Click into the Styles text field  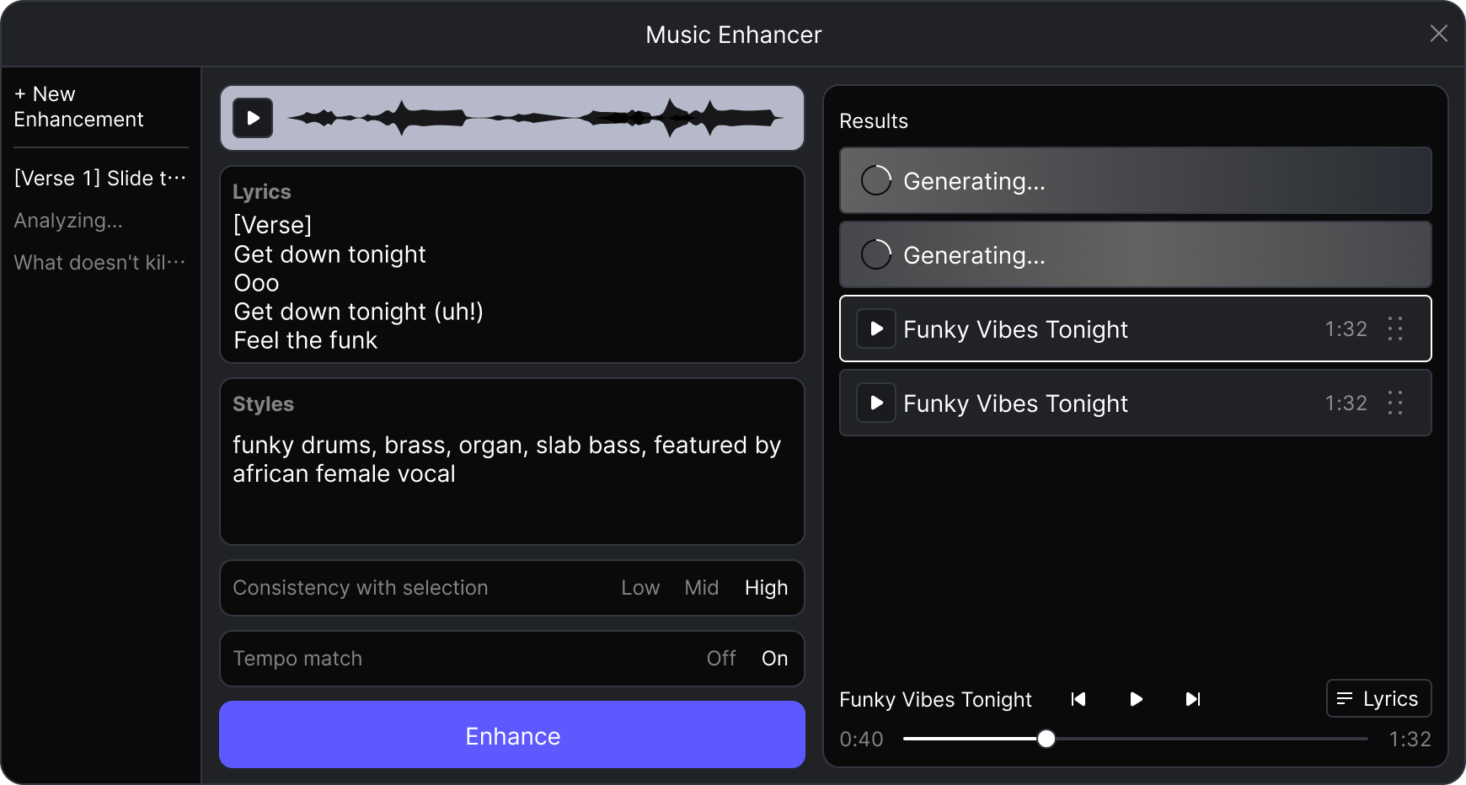pyautogui.click(x=512, y=480)
